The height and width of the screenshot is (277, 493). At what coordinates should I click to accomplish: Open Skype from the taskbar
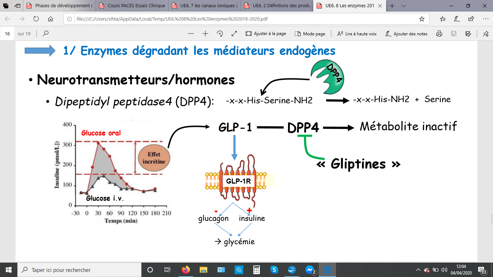pos(274,270)
